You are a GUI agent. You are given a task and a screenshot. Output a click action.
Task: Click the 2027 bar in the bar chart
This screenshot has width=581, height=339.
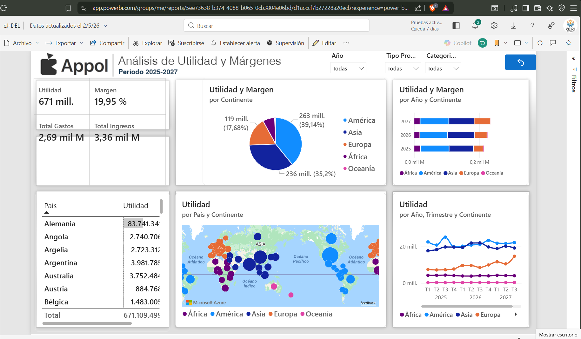tap(452, 121)
